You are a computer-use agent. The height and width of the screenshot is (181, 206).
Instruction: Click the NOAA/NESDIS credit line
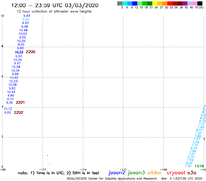pos(112,178)
